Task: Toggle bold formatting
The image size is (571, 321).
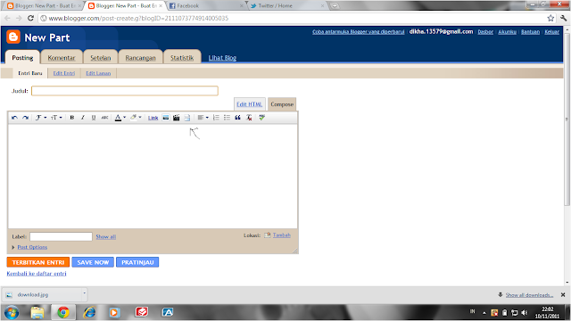Action: click(x=71, y=118)
